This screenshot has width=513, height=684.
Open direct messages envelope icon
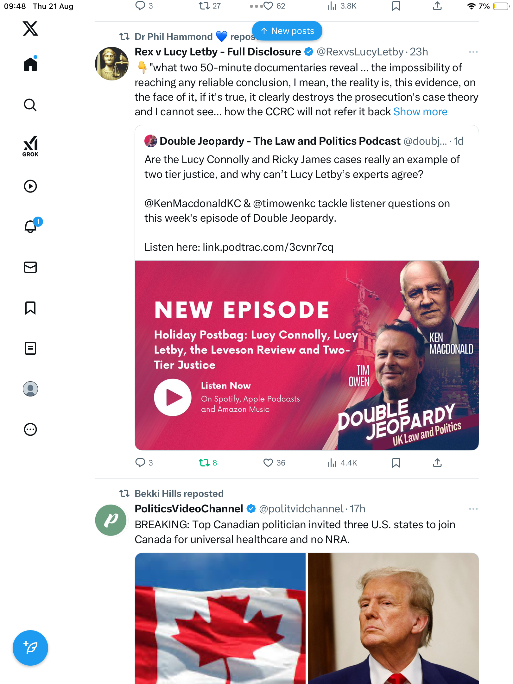tap(30, 267)
